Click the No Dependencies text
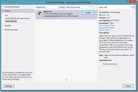138x92 pixels. (x=110, y=64)
